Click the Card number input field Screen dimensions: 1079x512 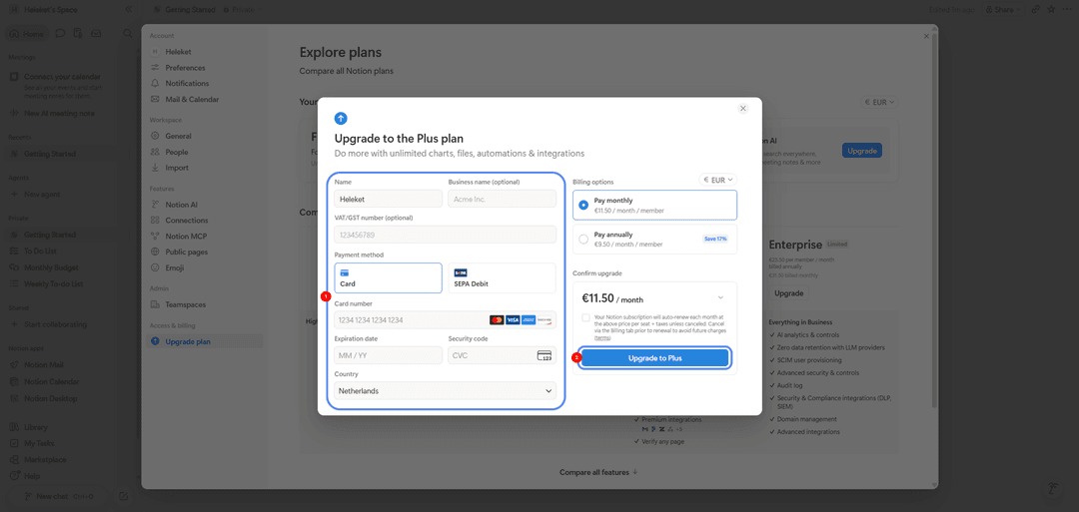point(446,320)
